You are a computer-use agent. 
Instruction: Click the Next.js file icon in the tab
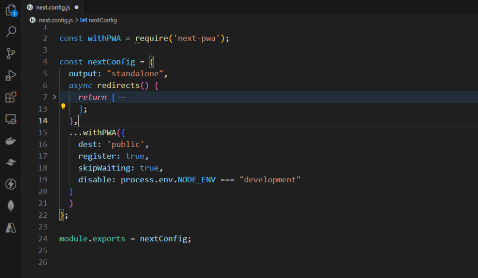click(x=30, y=7)
